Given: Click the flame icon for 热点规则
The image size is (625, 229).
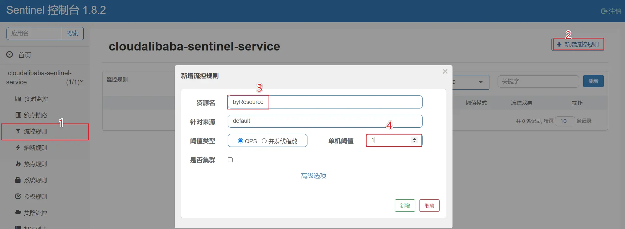Looking at the screenshot, I should [x=18, y=164].
